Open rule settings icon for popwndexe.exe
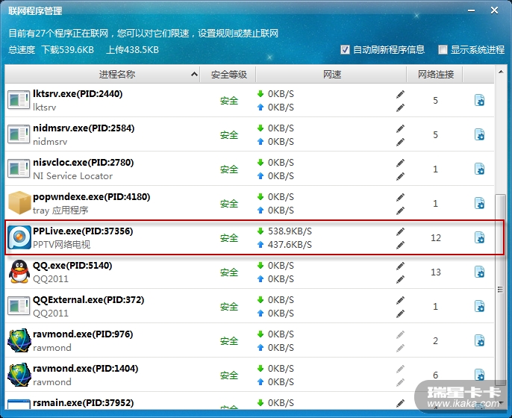This screenshot has height=418, width=512. point(479,204)
